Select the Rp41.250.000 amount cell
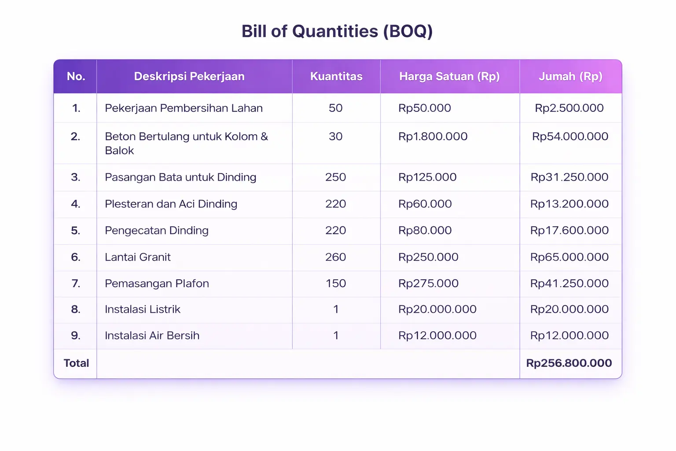This screenshot has width=676, height=451. [569, 284]
